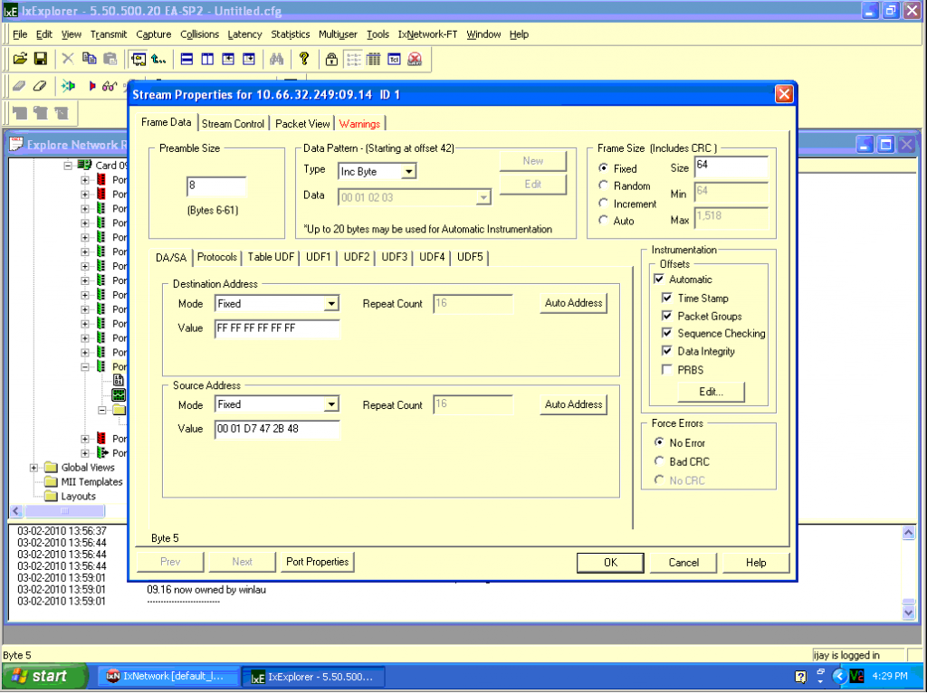Expand the Global Views tree node
Viewport: 927px width, 693px height.
coord(33,468)
